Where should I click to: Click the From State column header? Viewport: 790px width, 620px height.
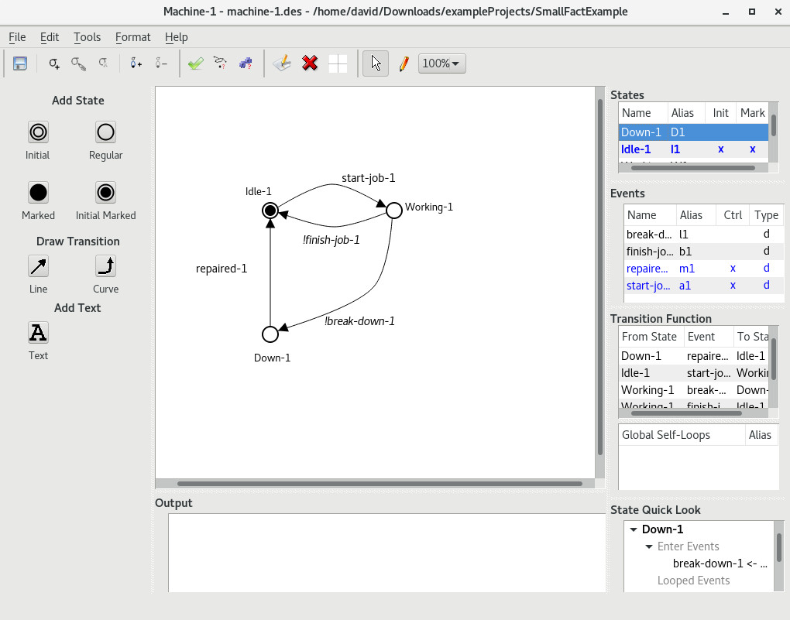click(x=649, y=337)
